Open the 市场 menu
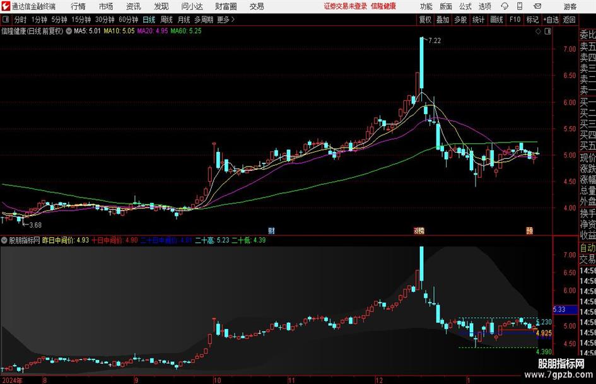Screen dimensions: 596x384 pos(106,6)
